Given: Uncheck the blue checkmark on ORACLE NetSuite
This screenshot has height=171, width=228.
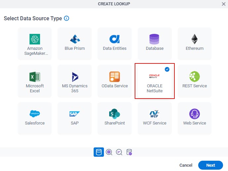Looking at the screenshot, I should pyautogui.click(x=167, y=69).
